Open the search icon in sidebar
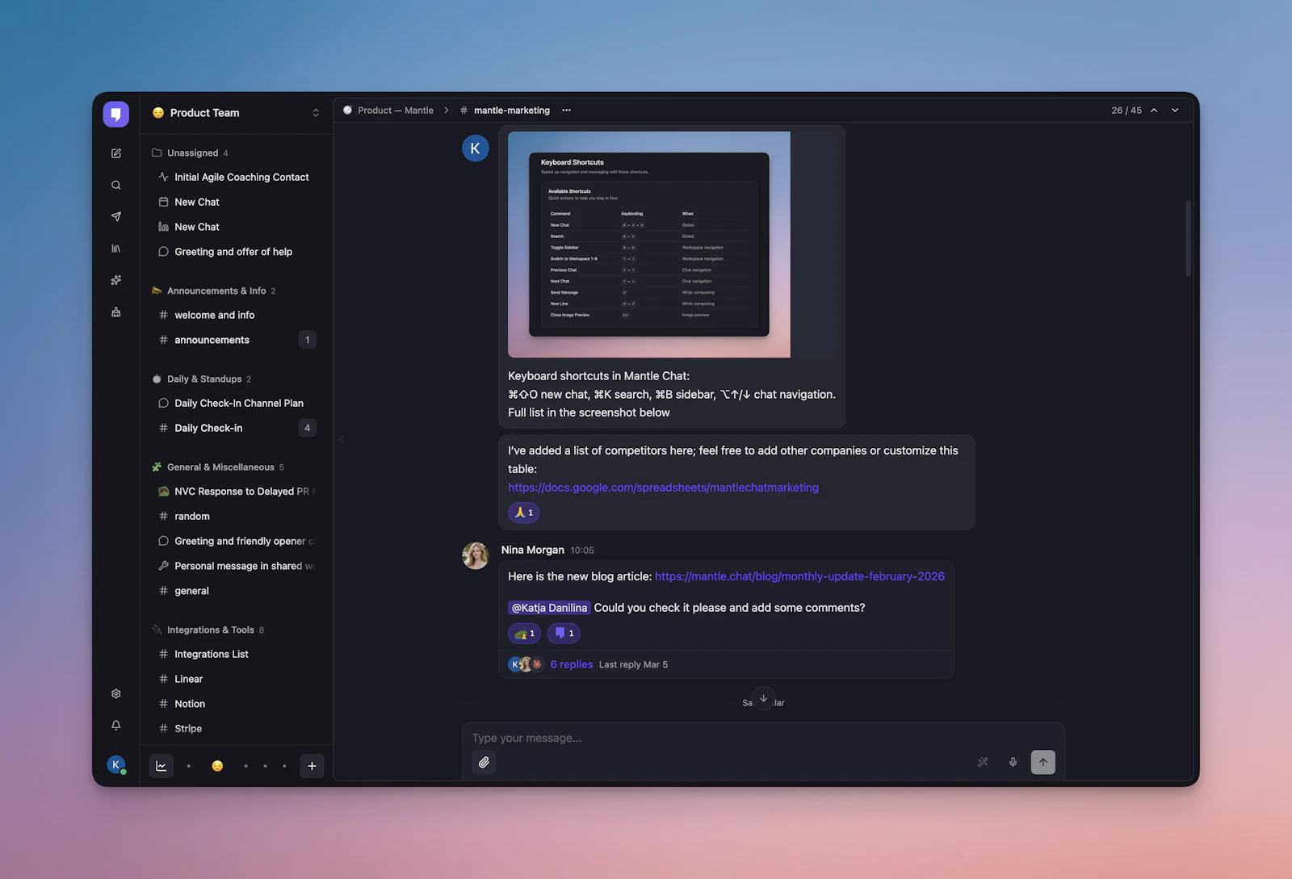This screenshot has height=879, width=1292. [x=116, y=185]
